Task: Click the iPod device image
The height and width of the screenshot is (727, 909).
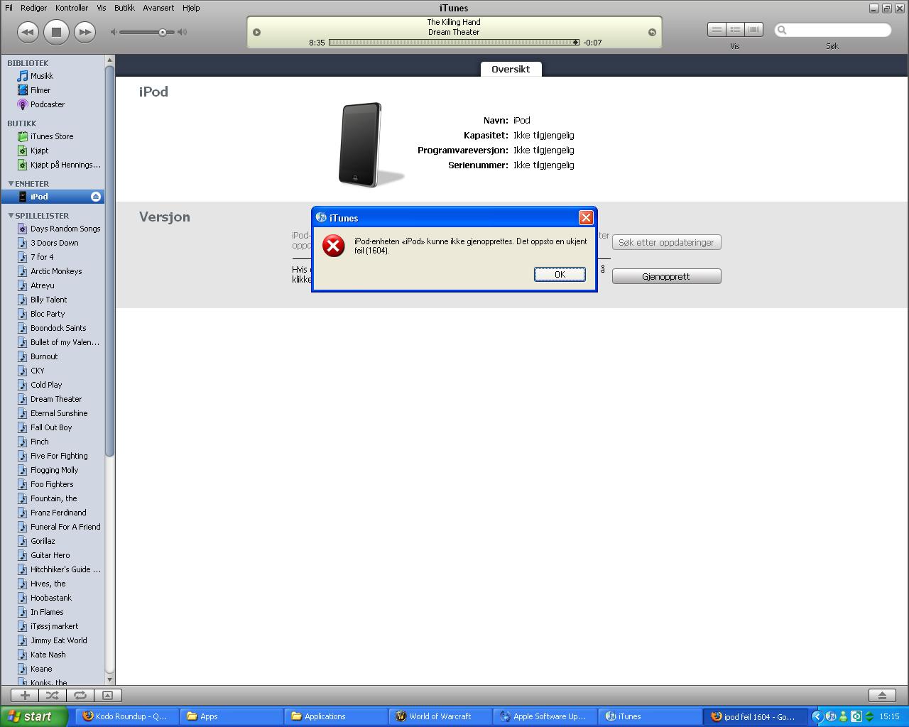Action: click(361, 145)
